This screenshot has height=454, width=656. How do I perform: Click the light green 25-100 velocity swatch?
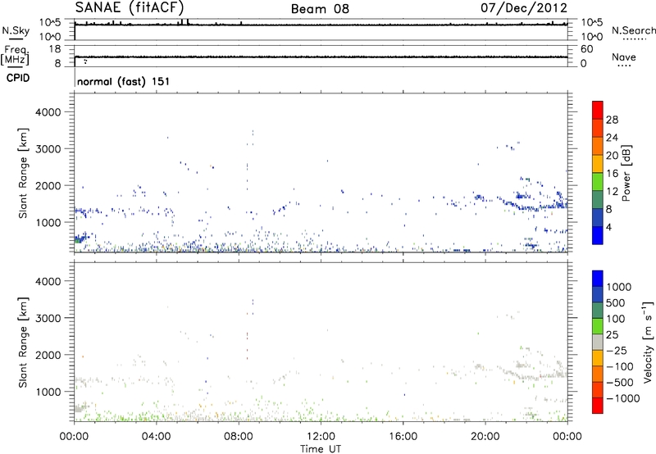coord(598,326)
